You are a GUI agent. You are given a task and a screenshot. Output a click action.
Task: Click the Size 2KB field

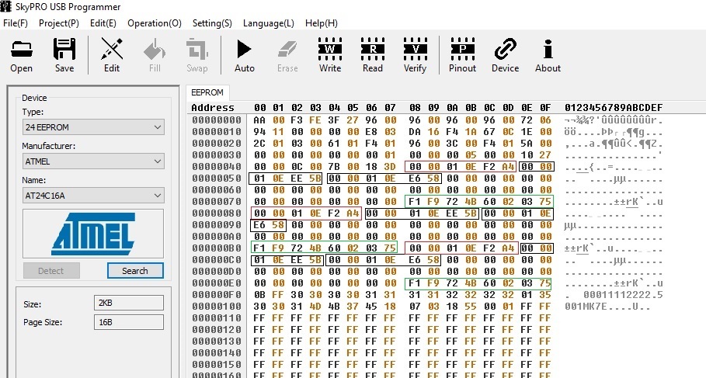pyautogui.click(x=129, y=303)
